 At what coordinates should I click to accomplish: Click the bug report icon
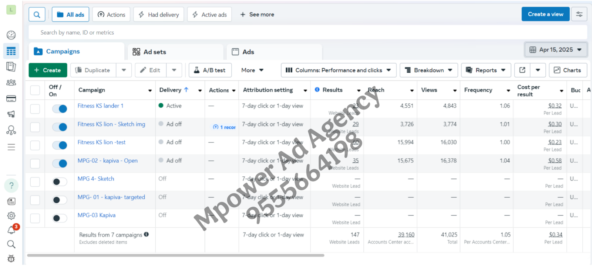click(x=11, y=258)
